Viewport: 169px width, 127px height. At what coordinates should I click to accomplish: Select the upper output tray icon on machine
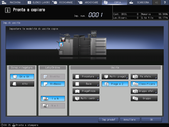(x=63, y=39)
